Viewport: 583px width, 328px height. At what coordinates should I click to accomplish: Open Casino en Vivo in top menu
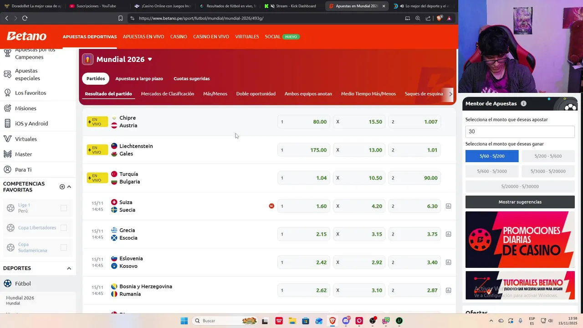[x=211, y=36]
